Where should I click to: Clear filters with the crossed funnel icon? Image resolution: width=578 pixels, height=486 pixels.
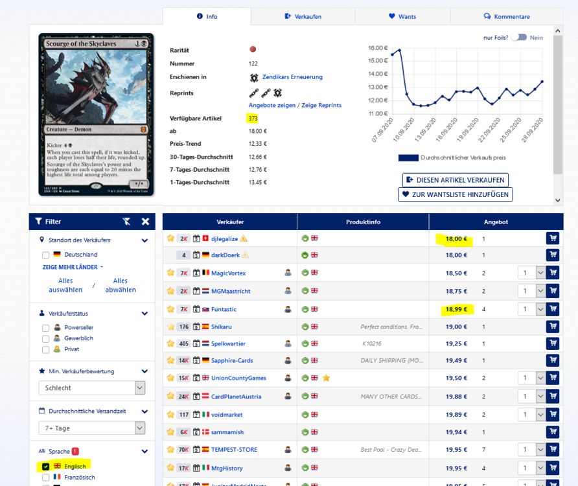(126, 222)
